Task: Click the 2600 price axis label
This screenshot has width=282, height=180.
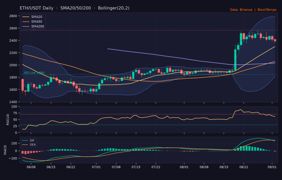Action: coord(13,28)
